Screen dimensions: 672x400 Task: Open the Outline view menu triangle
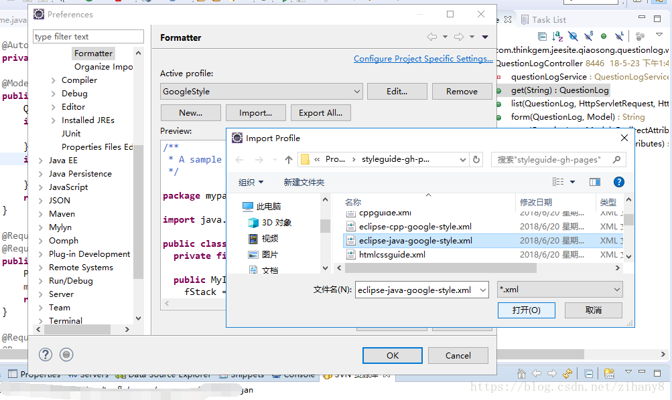659,35
